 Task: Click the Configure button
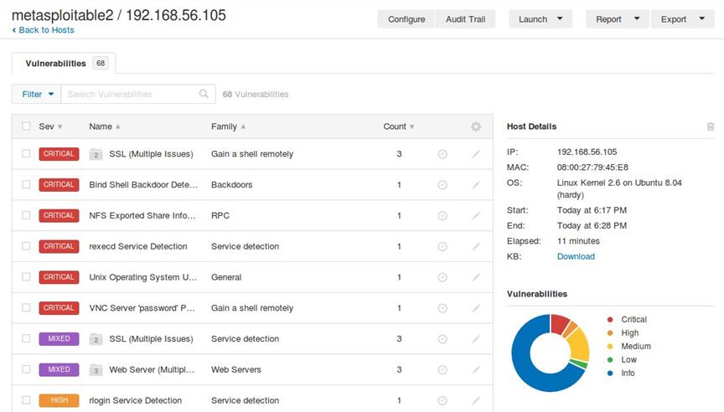406,19
